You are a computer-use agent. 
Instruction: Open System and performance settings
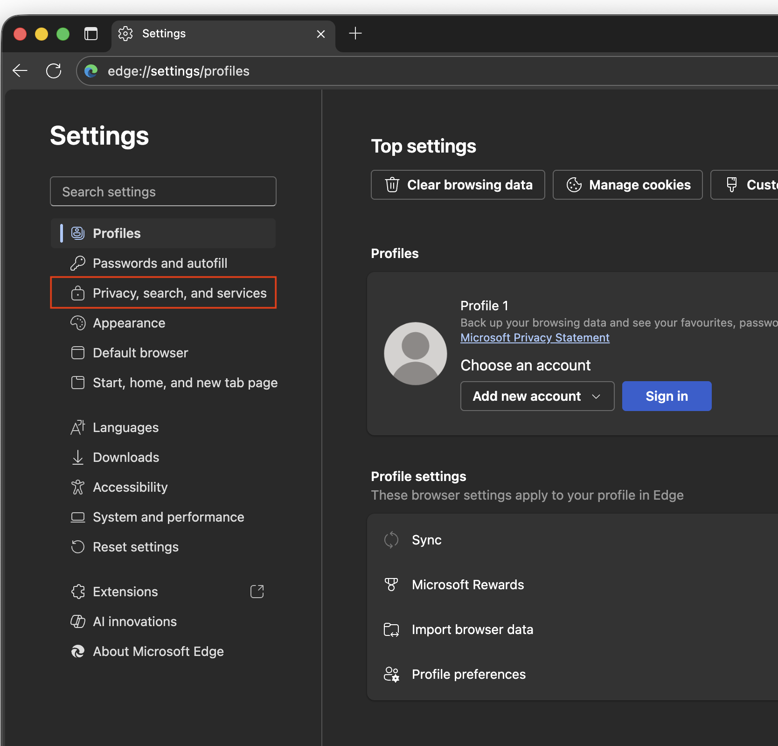pyautogui.click(x=163, y=517)
